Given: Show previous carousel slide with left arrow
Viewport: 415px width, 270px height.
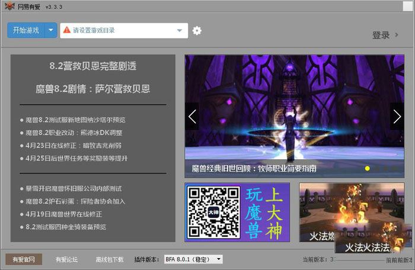Looking at the screenshot, I should click(192, 117).
